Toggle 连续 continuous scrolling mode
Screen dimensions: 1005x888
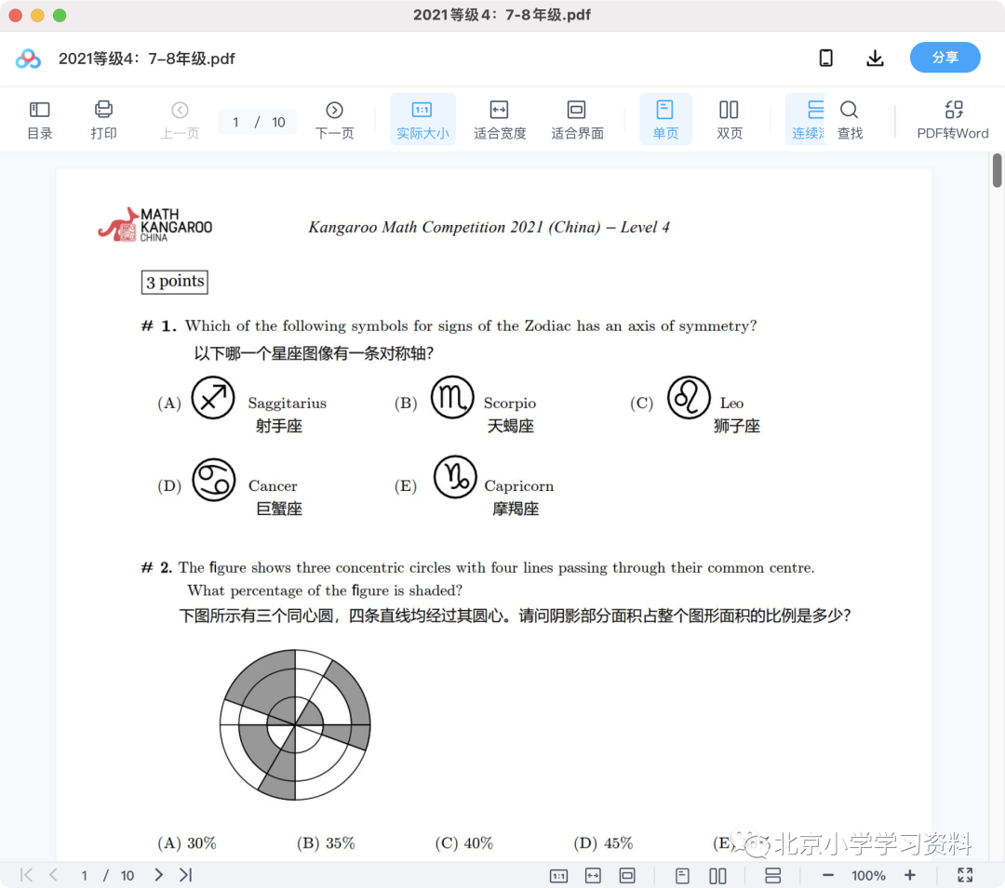point(808,120)
